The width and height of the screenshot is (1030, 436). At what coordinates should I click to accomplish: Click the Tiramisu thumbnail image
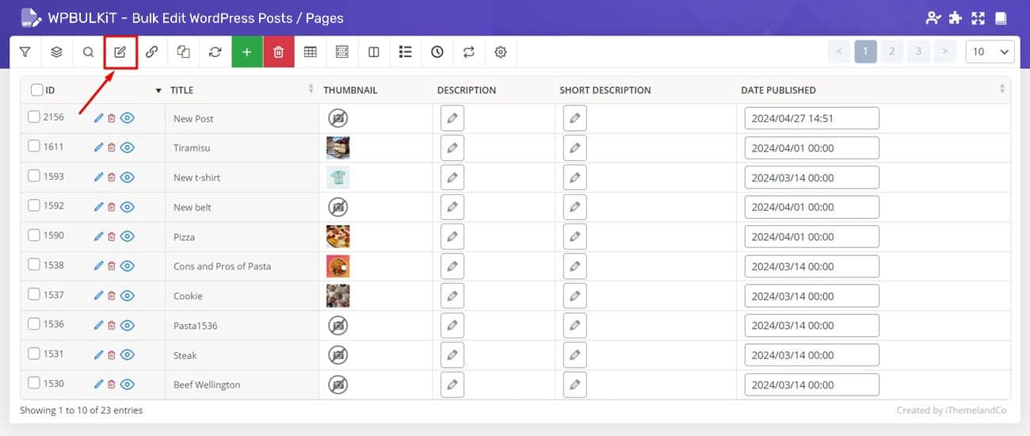[x=338, y=147]
